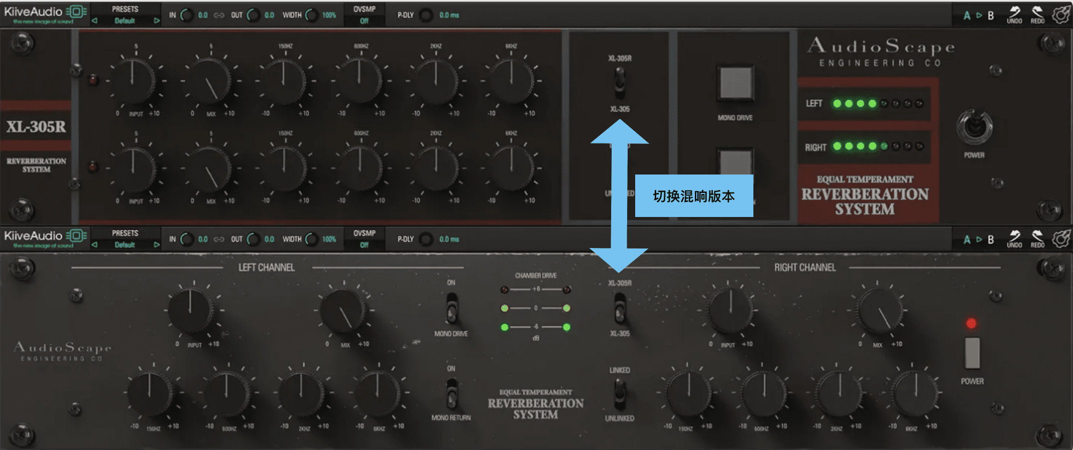Toggle IN/OUT link icon in bottom plugin
This screenshot has width=1073, height=450.
point(219,239)
